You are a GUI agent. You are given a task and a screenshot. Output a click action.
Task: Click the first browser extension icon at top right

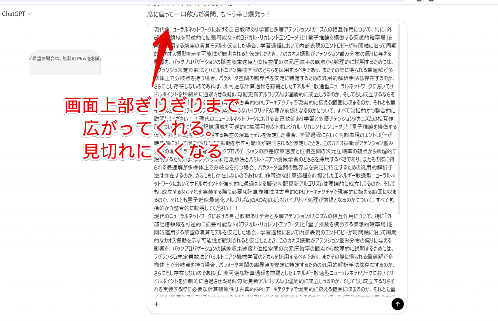click(x=418, y=1)
